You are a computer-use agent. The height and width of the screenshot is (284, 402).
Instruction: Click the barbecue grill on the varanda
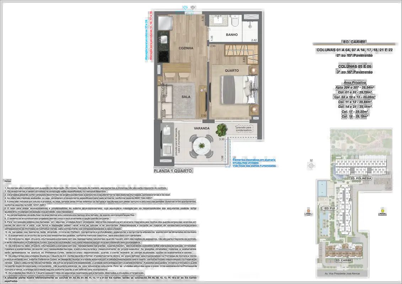(x=167, y=149)
